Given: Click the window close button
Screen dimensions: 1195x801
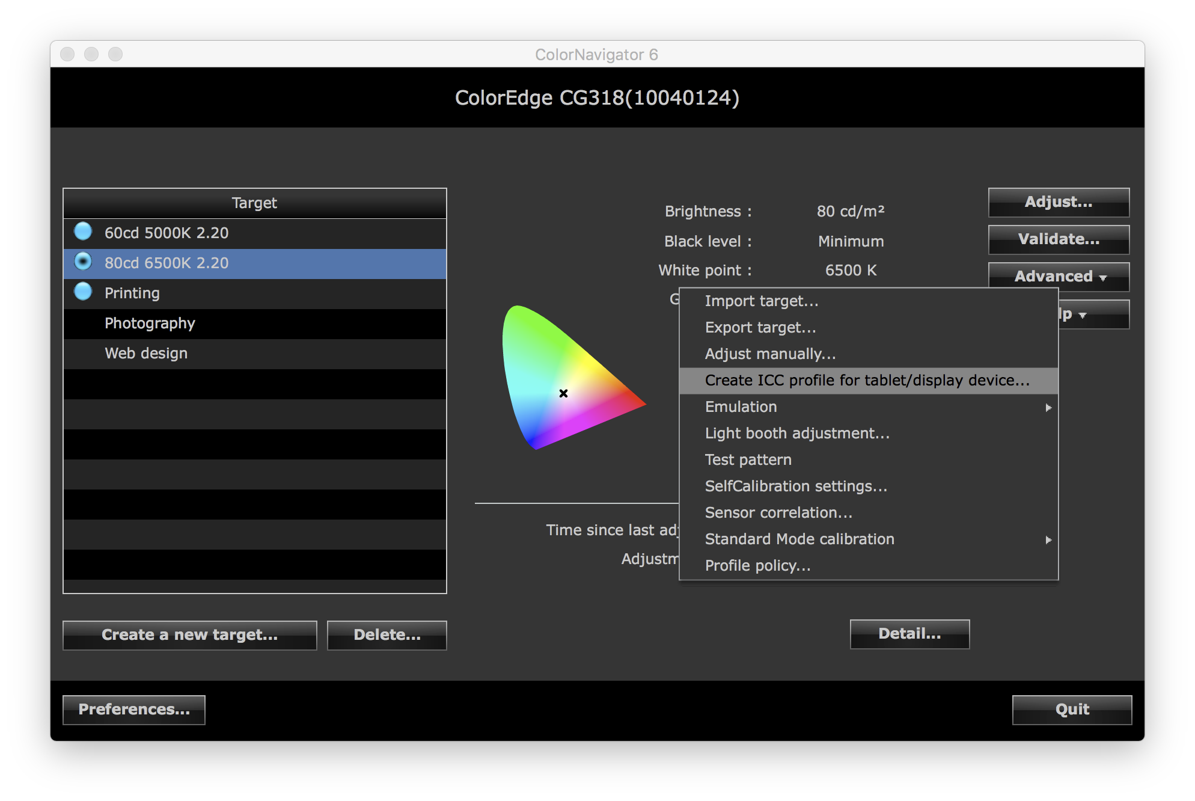Looking at the screenshot, I should [67, 54].
